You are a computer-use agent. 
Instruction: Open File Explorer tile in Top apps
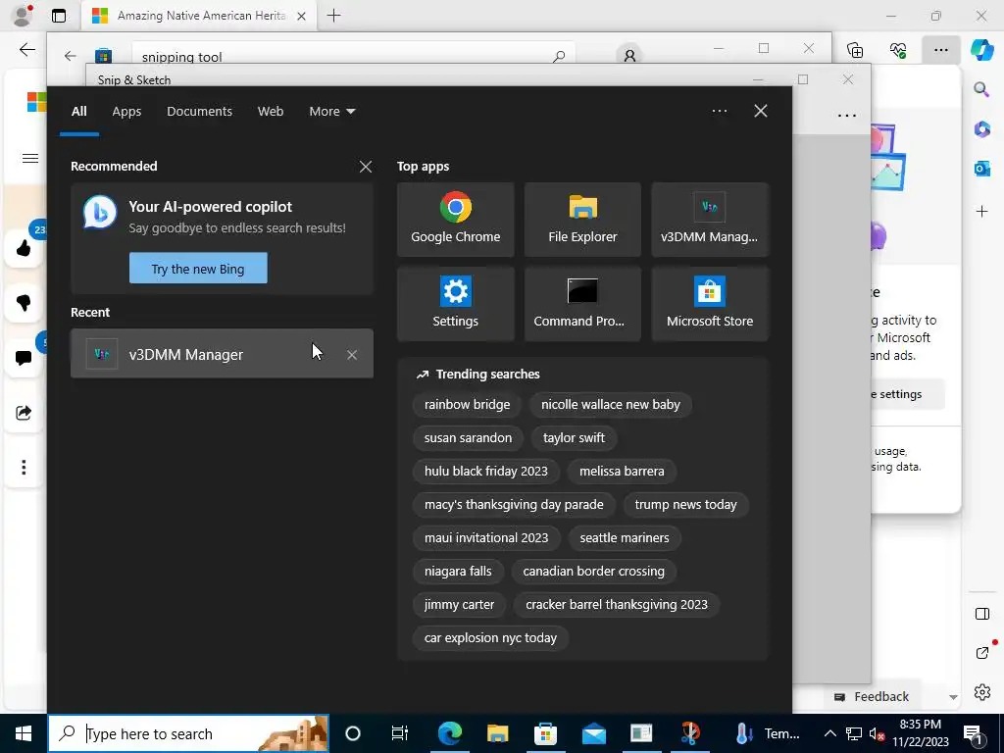pos(582,220)
